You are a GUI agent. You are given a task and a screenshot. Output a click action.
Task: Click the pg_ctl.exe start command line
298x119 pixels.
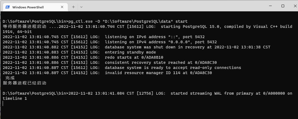[95, 21]
